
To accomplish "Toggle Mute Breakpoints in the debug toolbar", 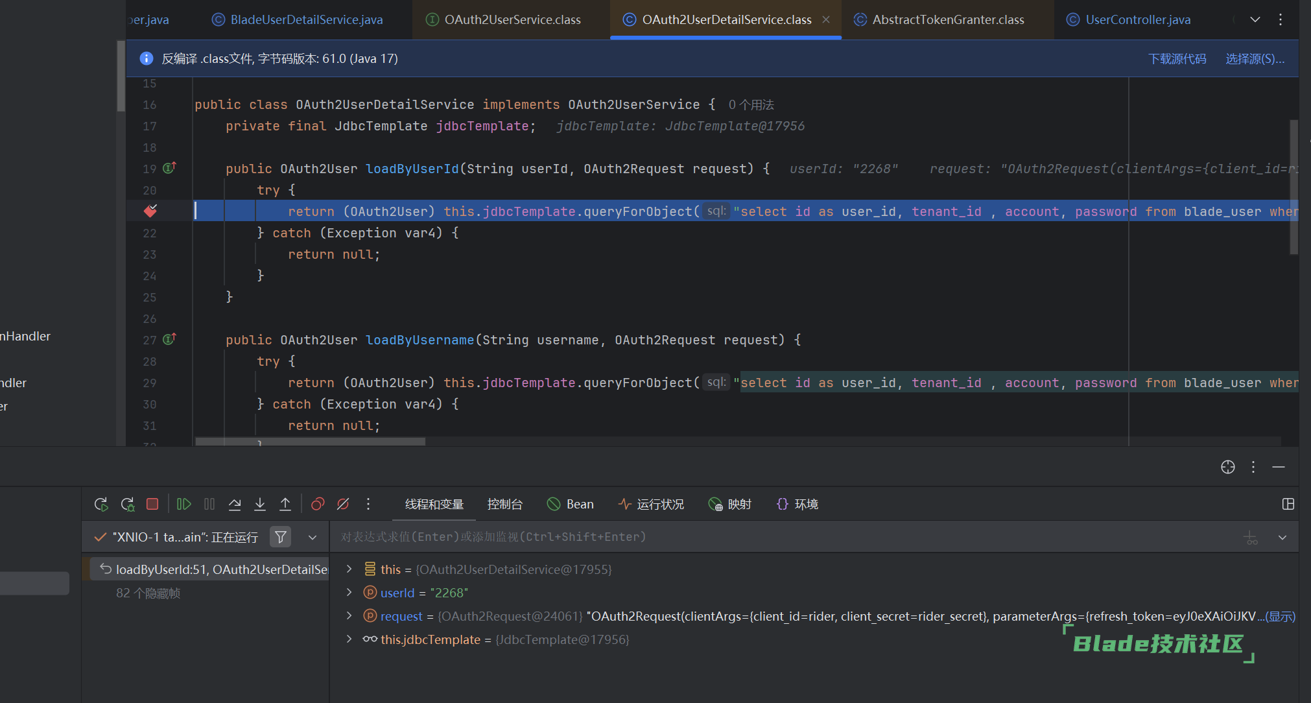I will point(343,504).
